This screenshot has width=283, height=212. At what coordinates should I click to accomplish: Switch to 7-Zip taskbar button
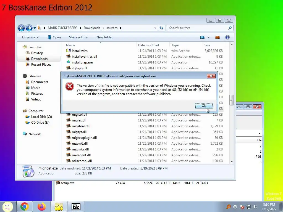[76, 206]
